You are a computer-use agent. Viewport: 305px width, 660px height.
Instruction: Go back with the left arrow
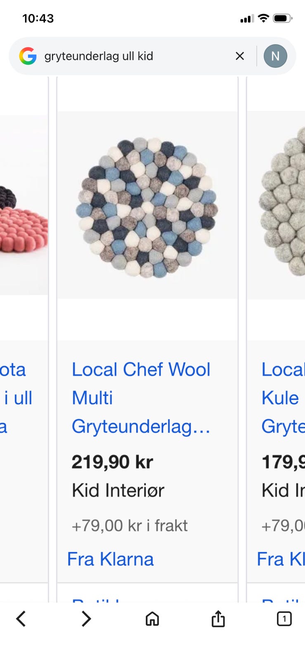click(21, 619)
